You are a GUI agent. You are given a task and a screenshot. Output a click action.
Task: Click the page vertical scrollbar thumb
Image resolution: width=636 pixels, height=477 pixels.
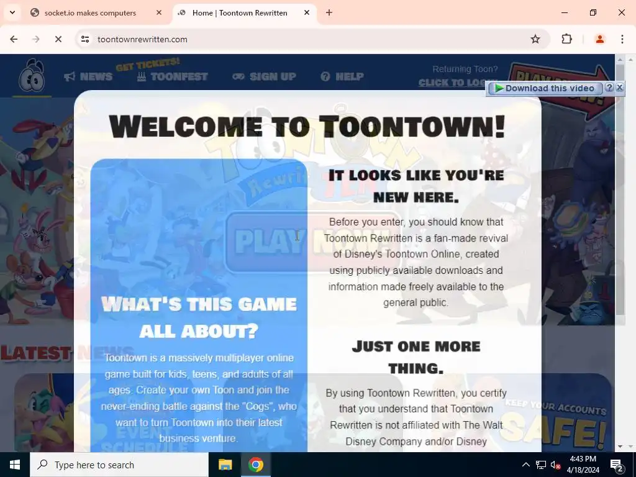coord(620,189)
